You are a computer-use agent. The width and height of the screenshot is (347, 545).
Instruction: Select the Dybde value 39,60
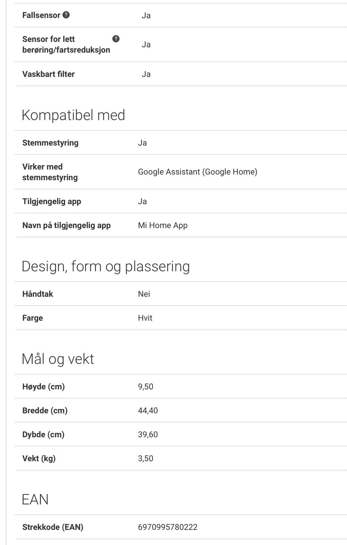click(148, 434)
